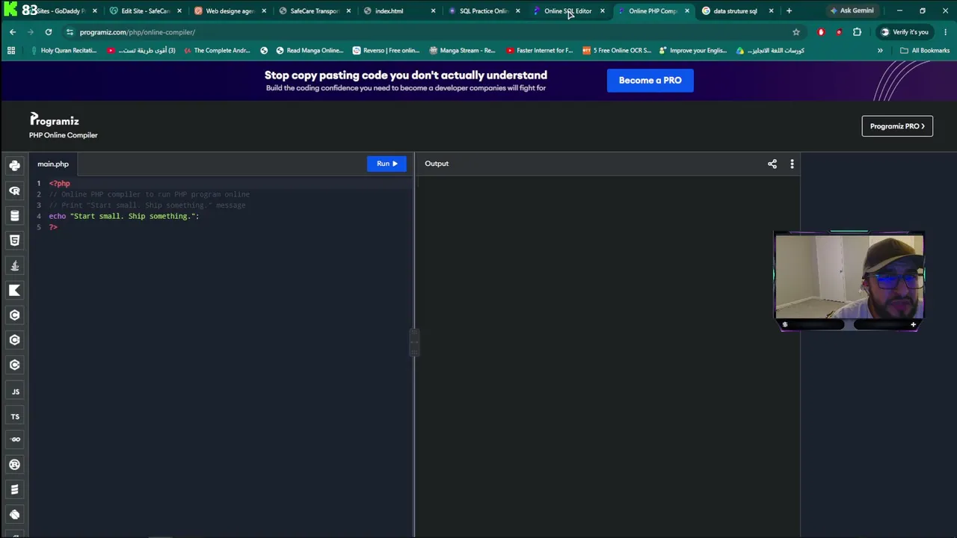Open the Manga Stream bookmark
957x538 pixels.
point(462,51)
